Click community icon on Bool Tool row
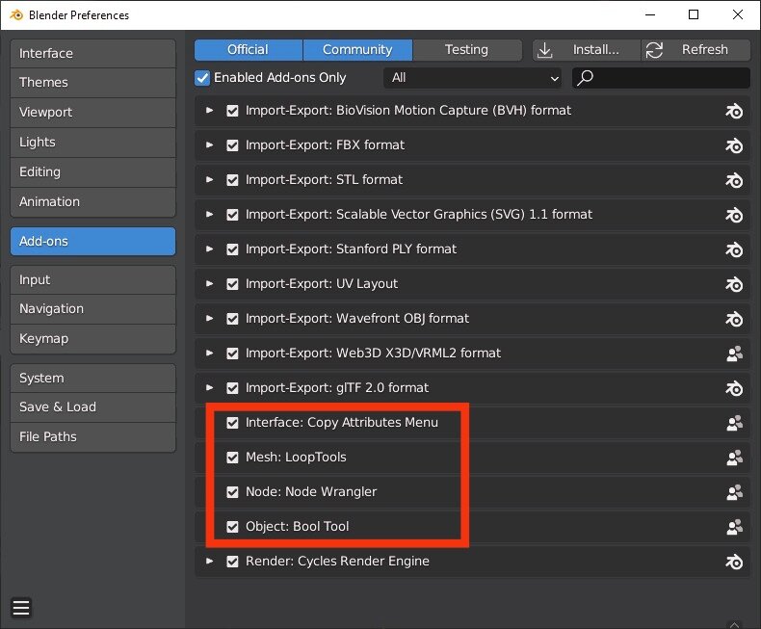The width and height of the screenshot is (761, 629). (734, 527)
